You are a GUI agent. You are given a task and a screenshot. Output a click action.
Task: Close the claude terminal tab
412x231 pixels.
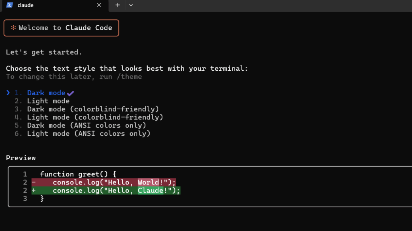tap(99, 5)
